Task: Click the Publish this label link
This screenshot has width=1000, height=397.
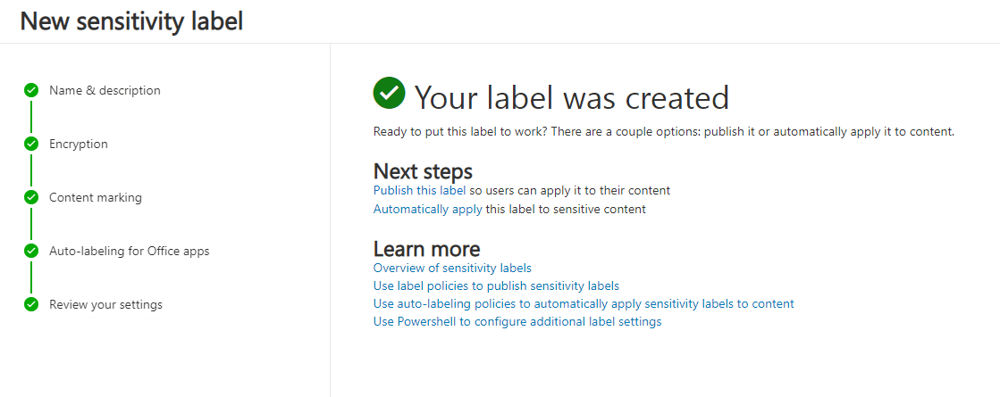Action: click(x=419, y=190)
